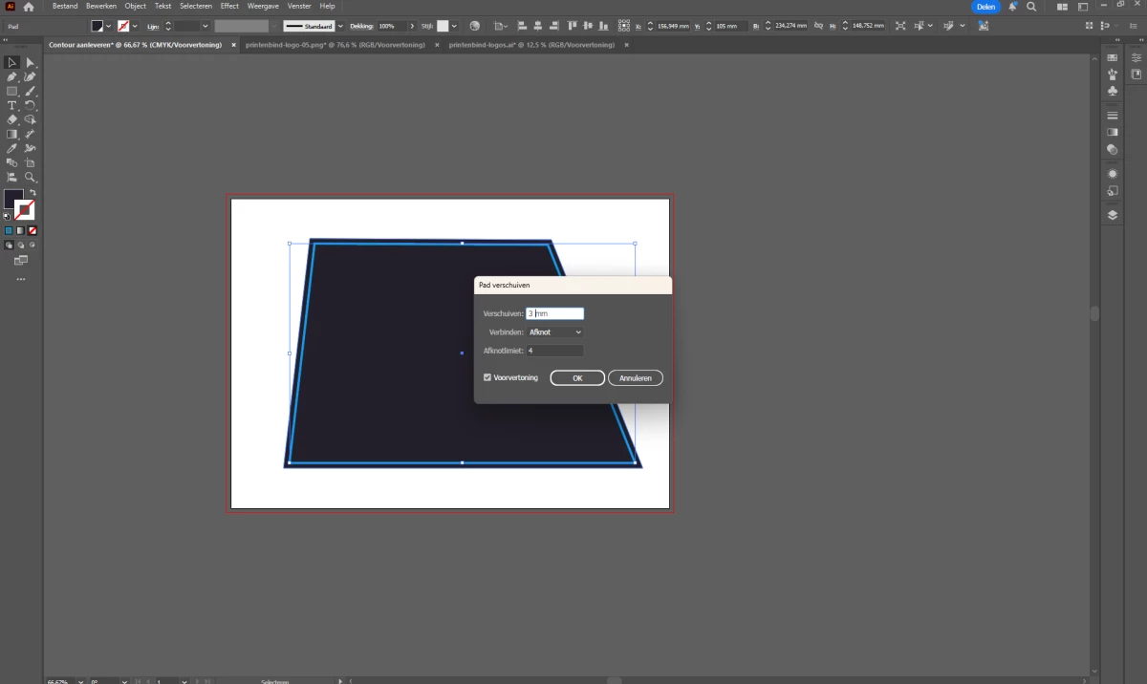Swap fill and stroke colors arrow
The image size is (1147, 684).
[32, 193]
